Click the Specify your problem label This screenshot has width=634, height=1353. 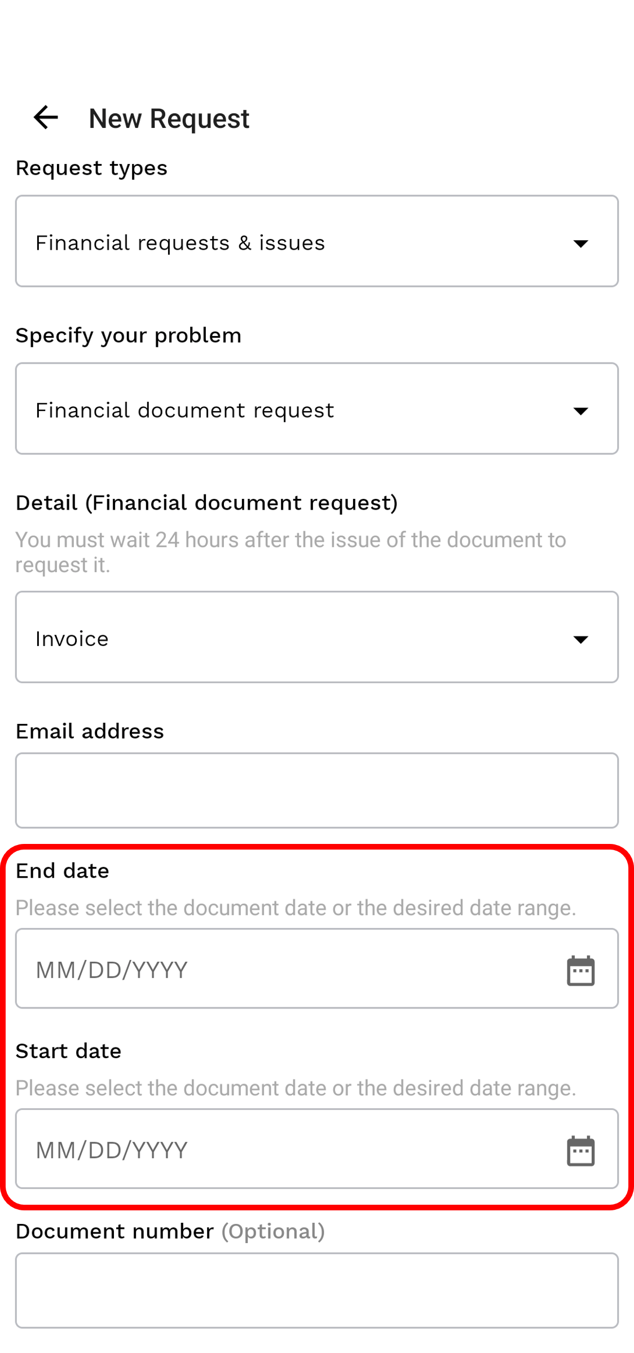coord(129,335)
